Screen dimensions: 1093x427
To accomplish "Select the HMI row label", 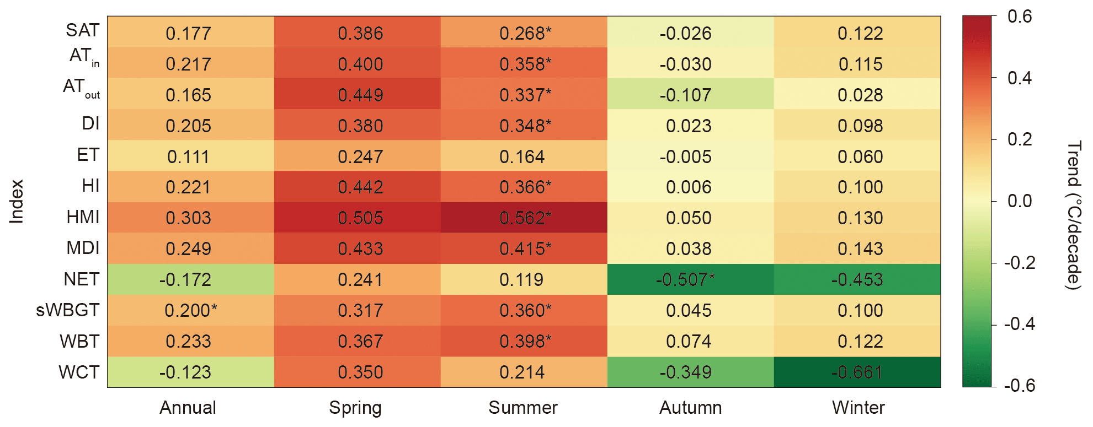I will tap(83, 217).
